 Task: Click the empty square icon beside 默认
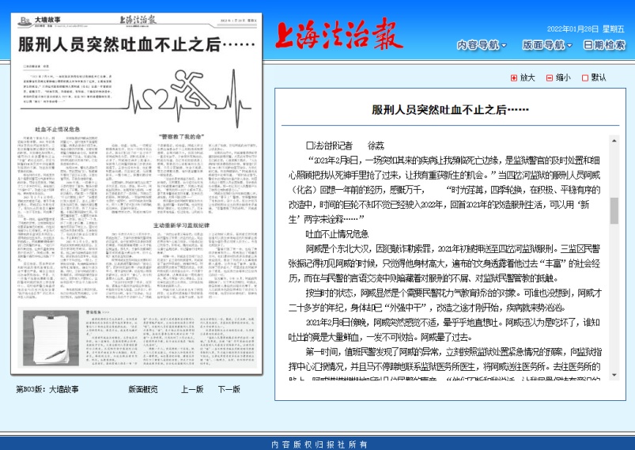[x=585, y=78]
